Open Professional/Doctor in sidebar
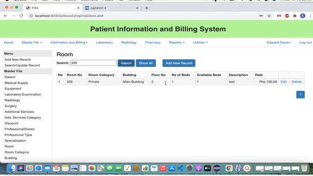Screen dimensions: 313x176 20,129
